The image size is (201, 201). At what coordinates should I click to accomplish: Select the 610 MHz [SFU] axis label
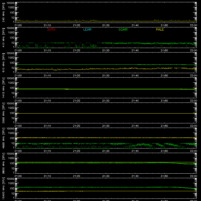[x=4, y=63]
